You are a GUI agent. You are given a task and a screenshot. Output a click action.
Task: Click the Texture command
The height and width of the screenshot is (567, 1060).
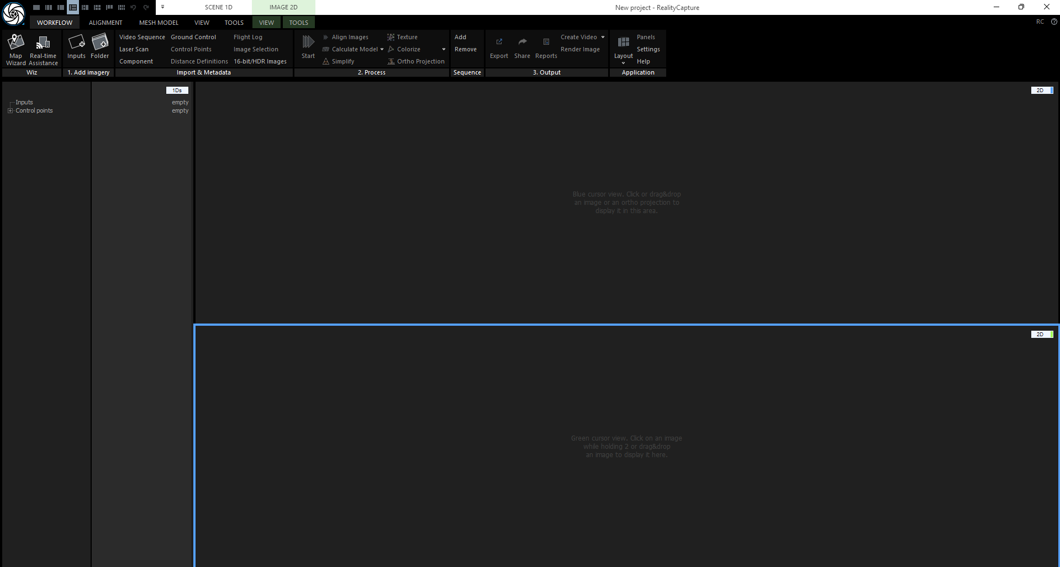402,37
